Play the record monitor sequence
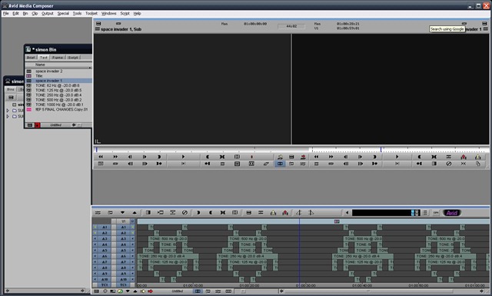The height and width of the screenshot is (296, 492). [397, 157]
